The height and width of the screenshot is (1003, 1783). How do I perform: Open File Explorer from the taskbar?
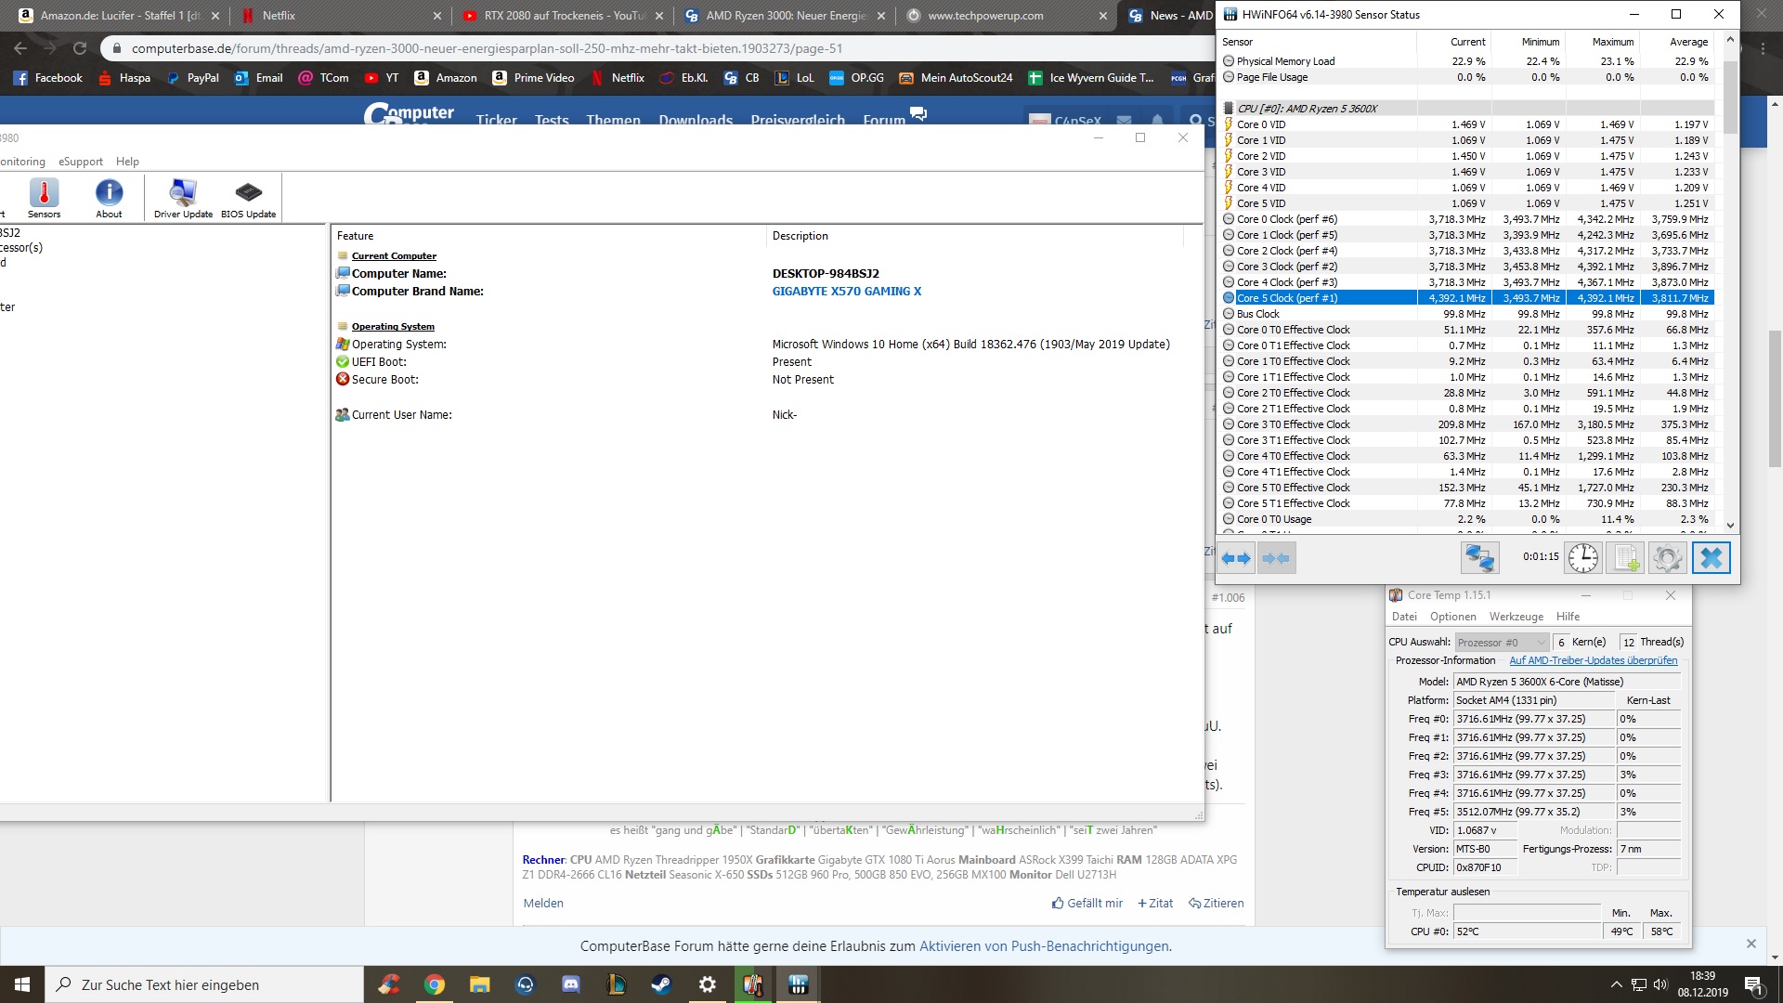coord(479,984)
